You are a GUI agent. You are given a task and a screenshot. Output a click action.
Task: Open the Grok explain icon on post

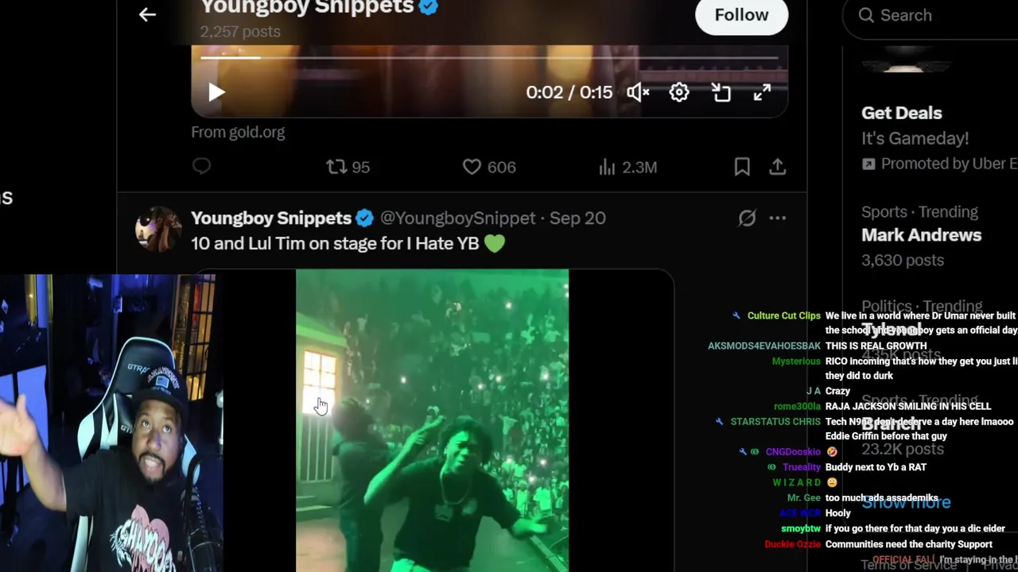point(747,218)
